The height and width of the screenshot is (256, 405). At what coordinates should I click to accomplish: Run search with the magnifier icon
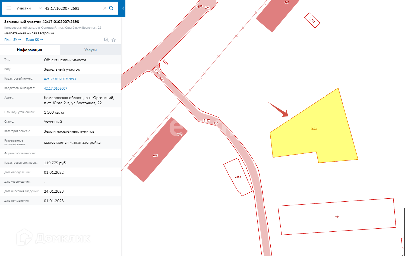[111, 8]
